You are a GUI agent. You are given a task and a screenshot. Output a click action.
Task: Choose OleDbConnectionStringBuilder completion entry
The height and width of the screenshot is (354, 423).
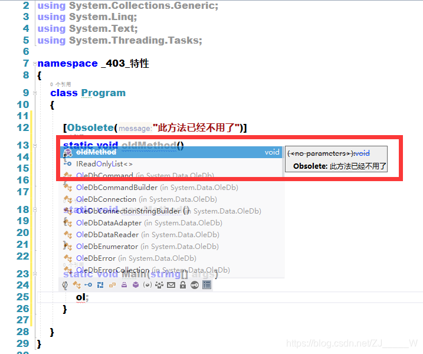pyautogui.click(x=171, y=211)
